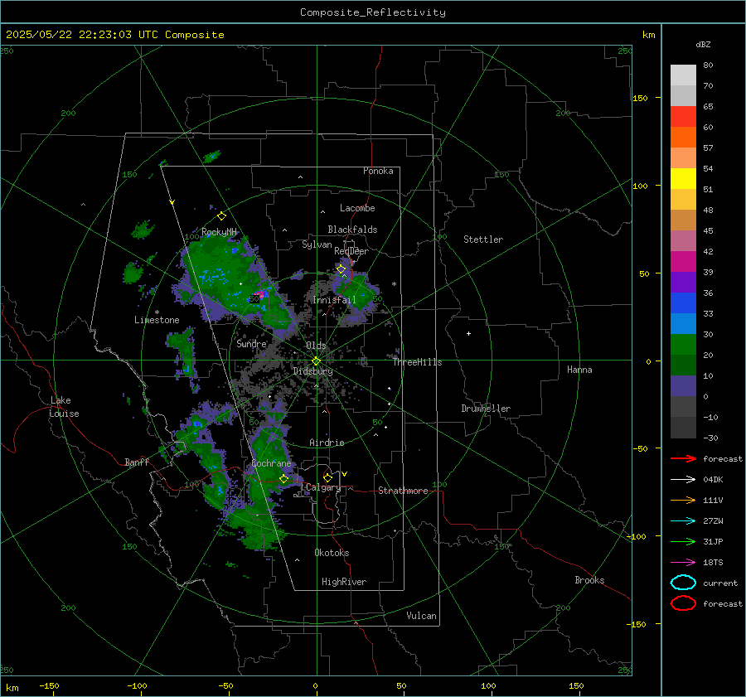Click the Hanna map label
Image resolution: width=746 pixels, height=697 pixels.
tap(579, 370)
